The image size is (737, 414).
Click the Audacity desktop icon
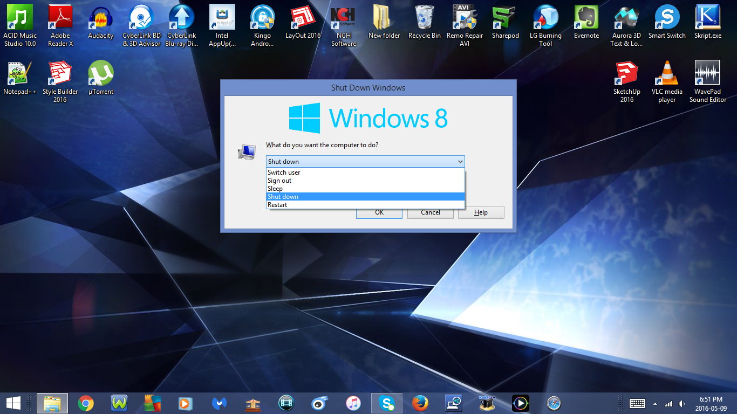pos(101,22)
